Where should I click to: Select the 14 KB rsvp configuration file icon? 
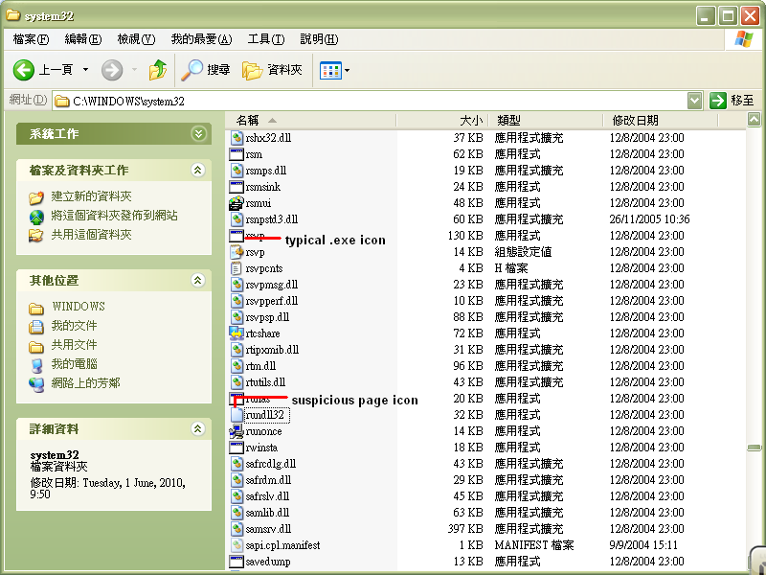click(237, 252)
